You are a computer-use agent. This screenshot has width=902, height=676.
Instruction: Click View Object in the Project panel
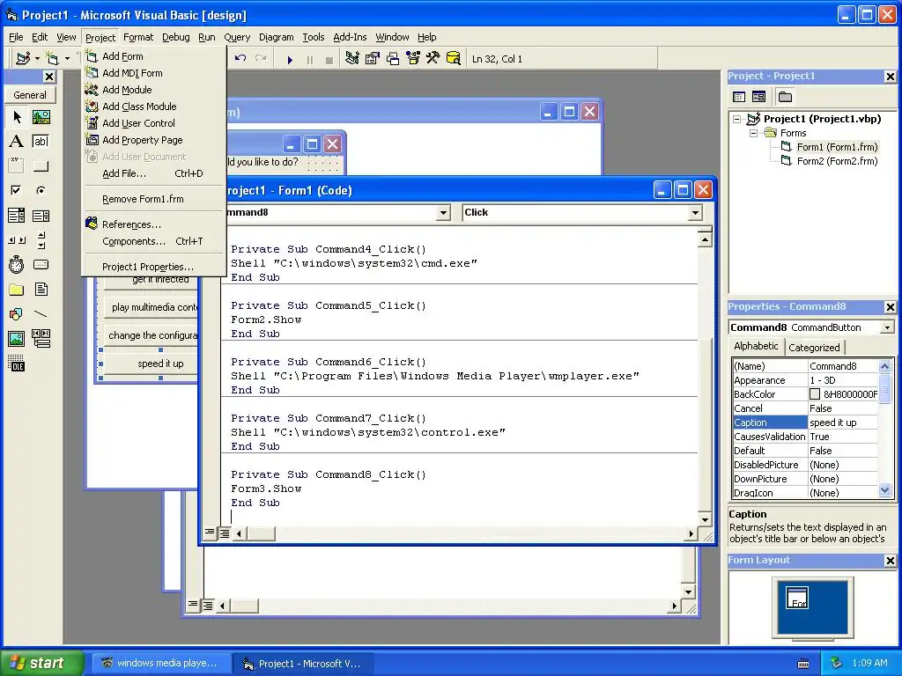(758, 97)
